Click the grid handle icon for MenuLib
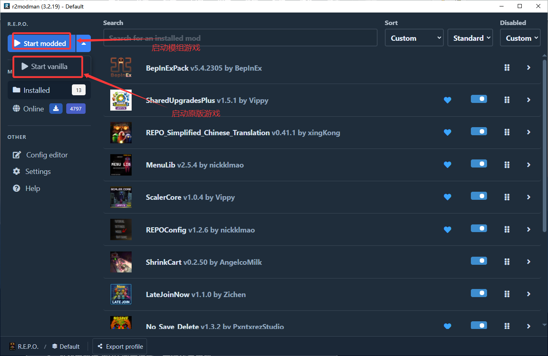Viewport: 548px width, 356px height. (x=507, y=165)
